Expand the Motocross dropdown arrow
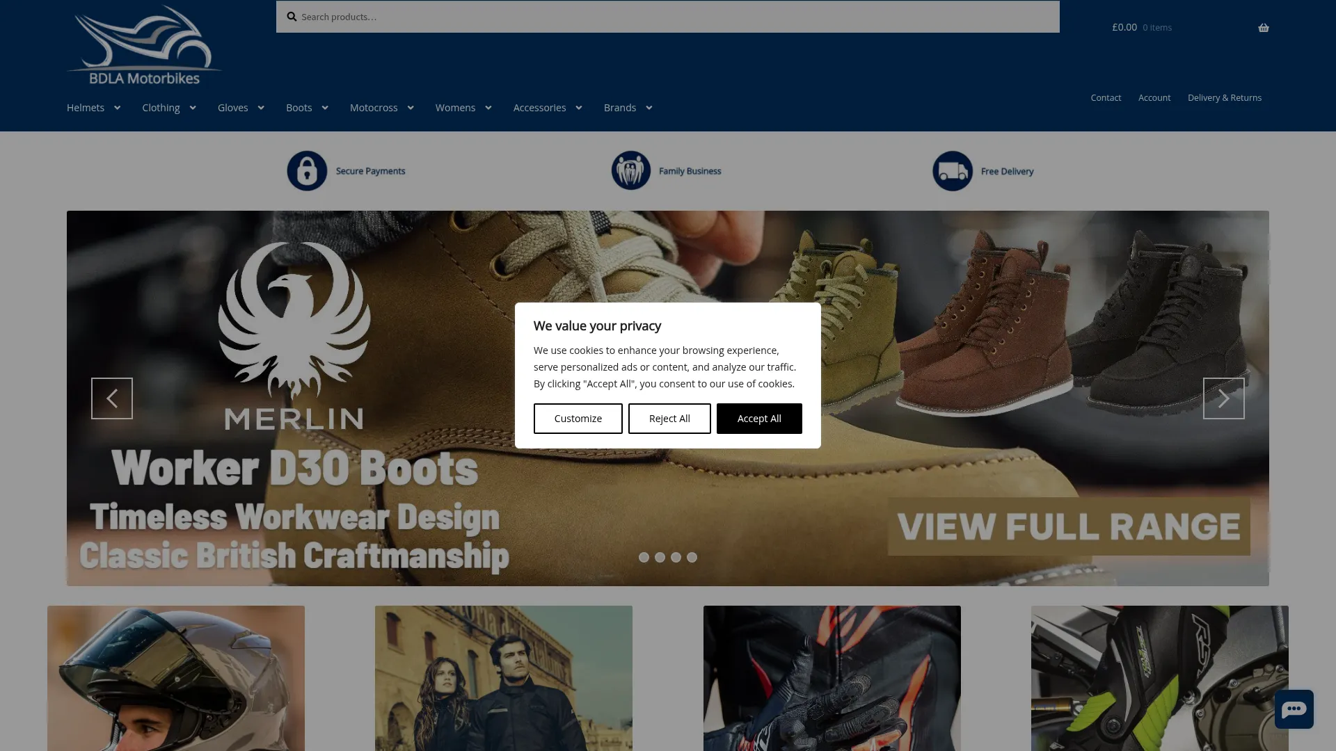Image resolution: width=1336 pixels, height=751 pixels. click(x=411, y=108)
